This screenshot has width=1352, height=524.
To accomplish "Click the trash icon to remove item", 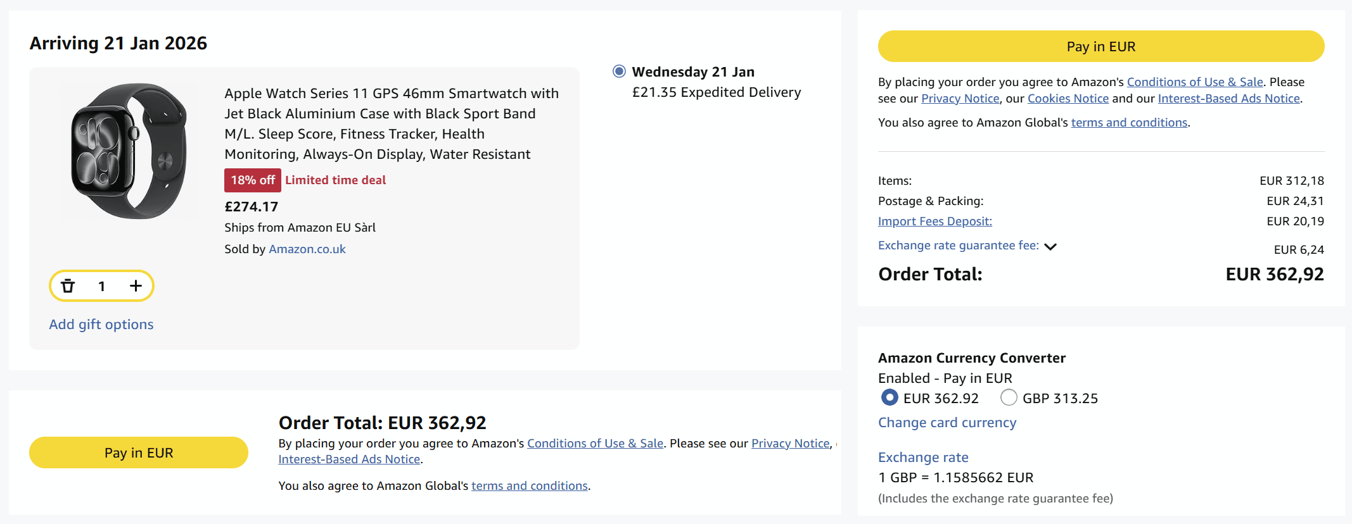I will click(x=68, y=286).
